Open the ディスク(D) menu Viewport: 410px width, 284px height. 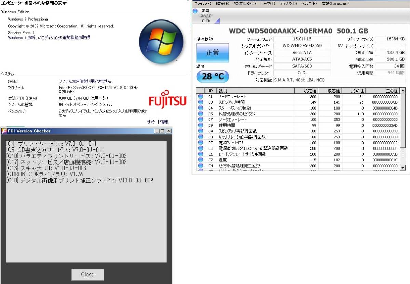click(x=288, y=4)
